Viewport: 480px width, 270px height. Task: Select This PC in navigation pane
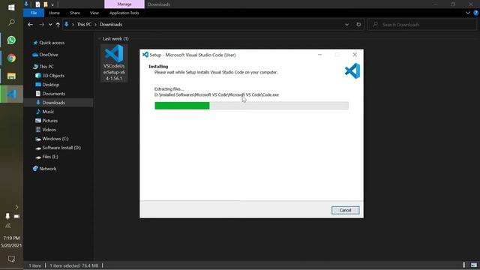(46, 67)
